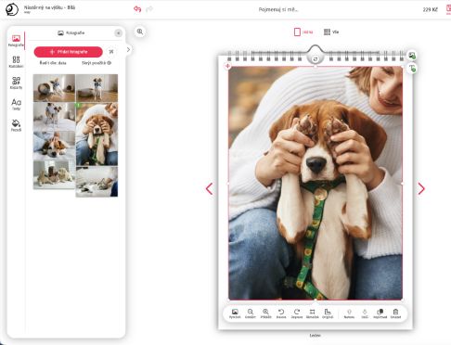
Task: Select thumbnail of dog beside round basket
Action: (54, 88)
